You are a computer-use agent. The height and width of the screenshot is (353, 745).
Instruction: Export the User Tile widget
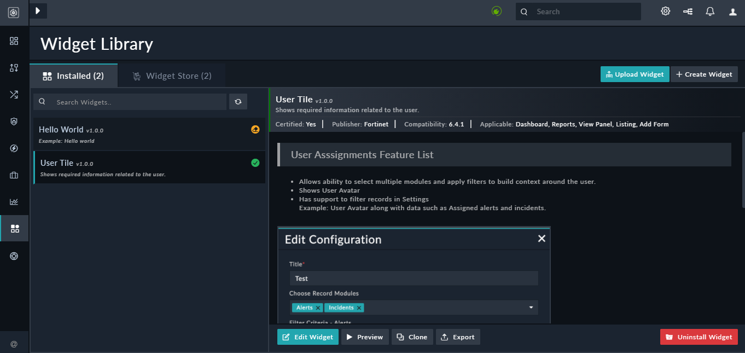pyautogui.click(x=458, y=337)
